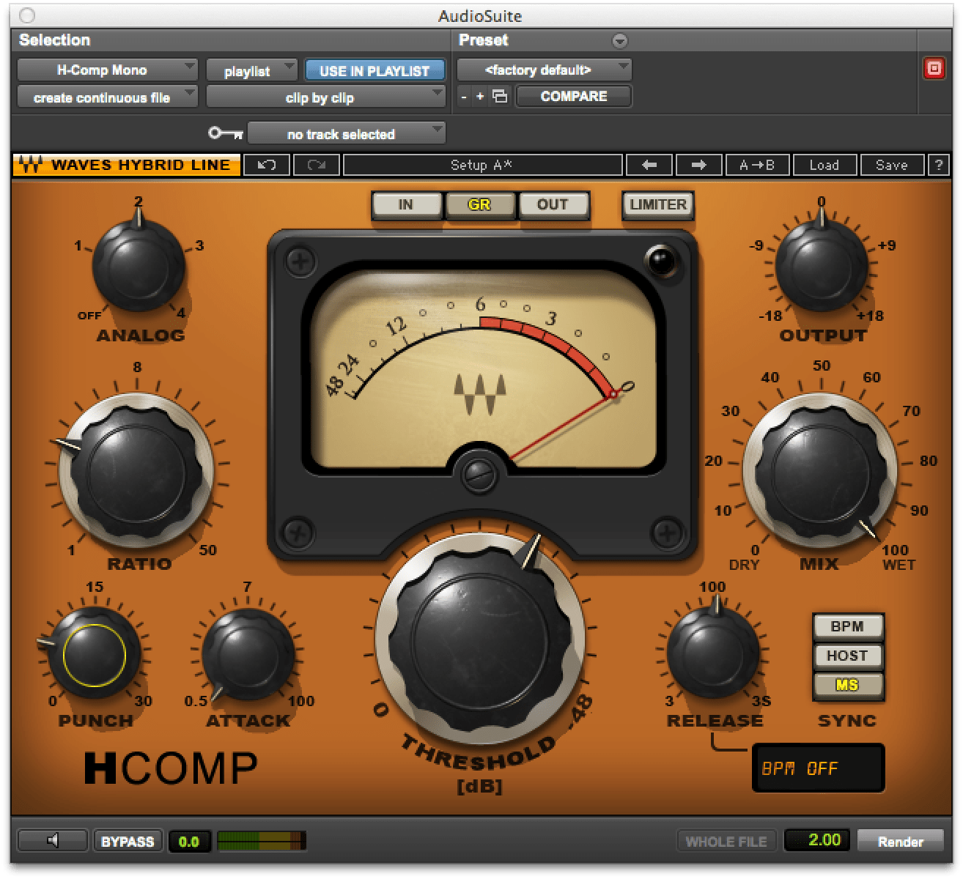
Task: Click the preset minus icon
Action: point(464,97)
